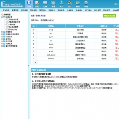
Task: Go to 后台首页 in the secondary menu
Action: (97, 11)
